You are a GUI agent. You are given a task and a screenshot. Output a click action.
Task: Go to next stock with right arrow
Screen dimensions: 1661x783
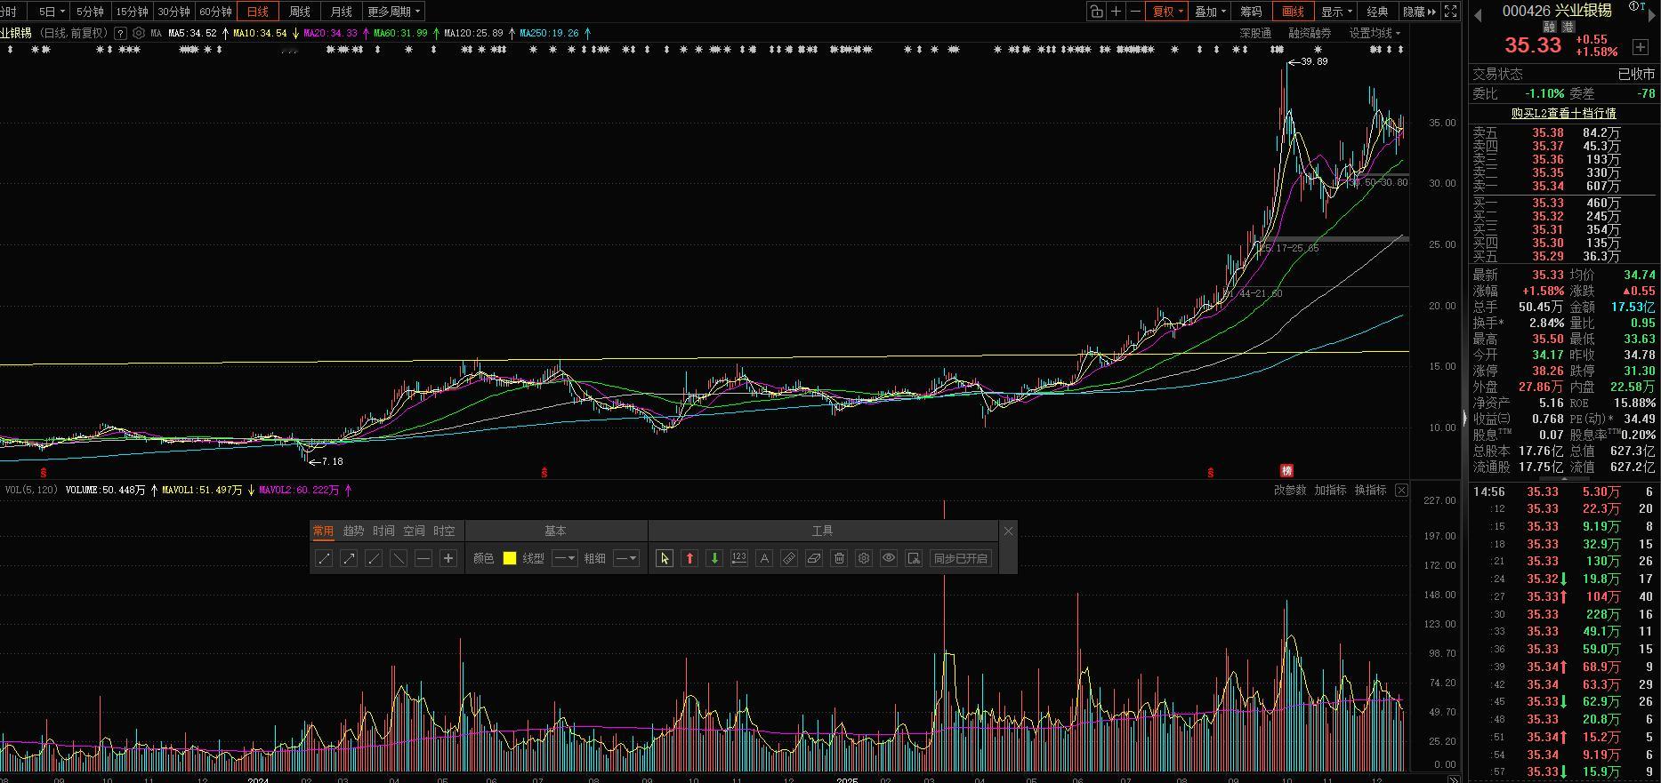tap(1651, 15)
